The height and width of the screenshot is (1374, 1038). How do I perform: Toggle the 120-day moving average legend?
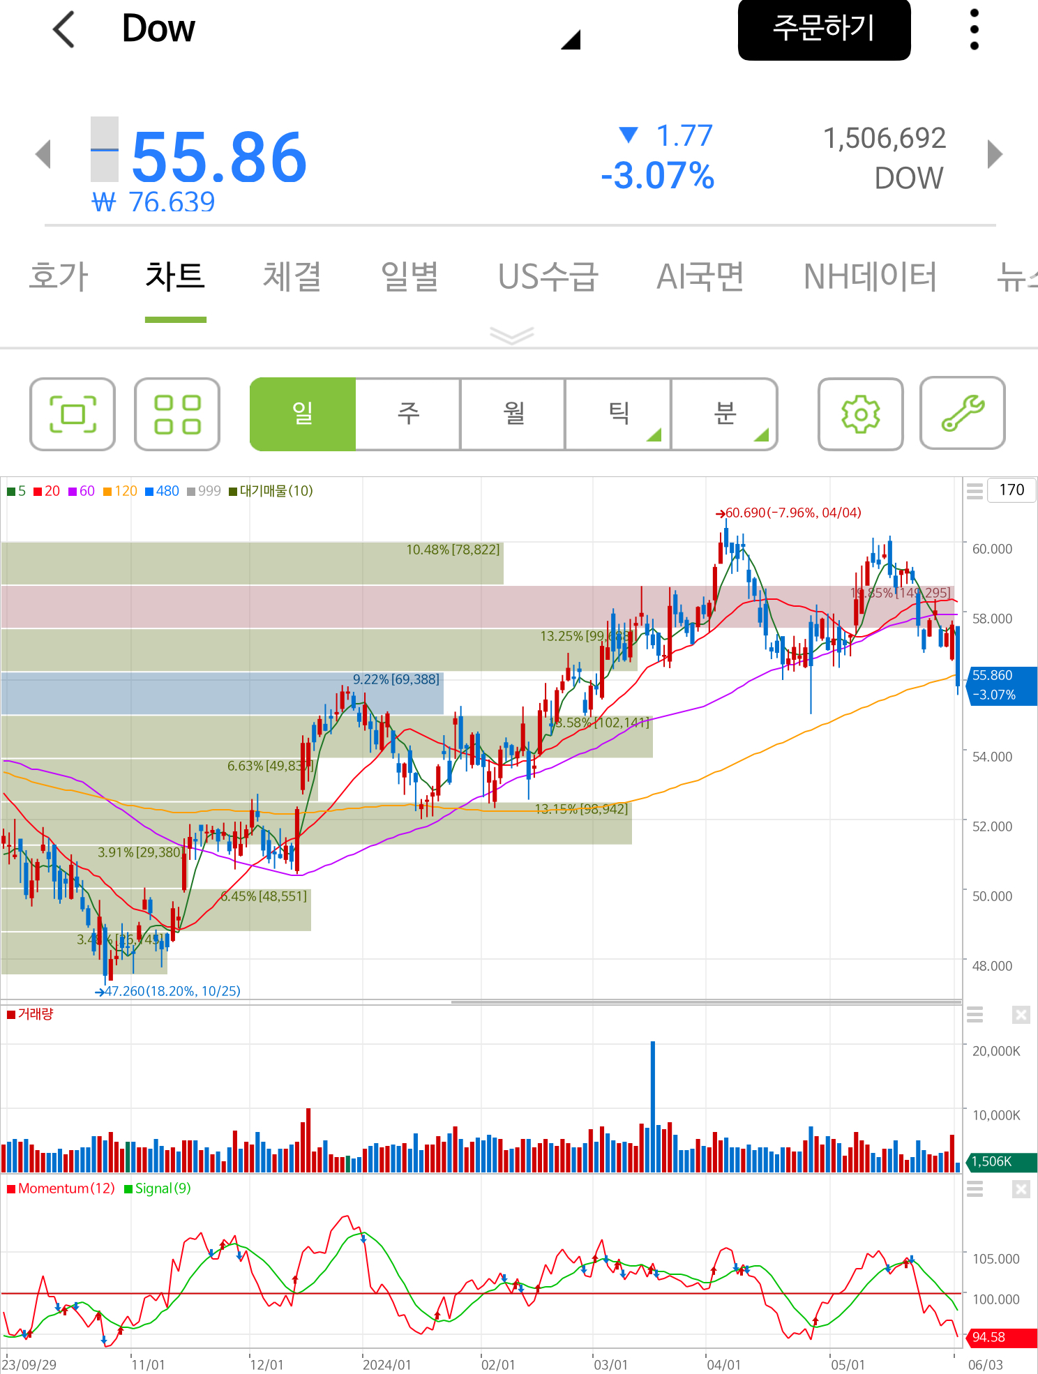point(120,491)
